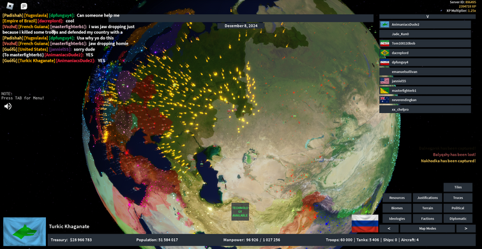Select the United States flag beside janniel55
The image size is (482, 249).
(384, 81)
